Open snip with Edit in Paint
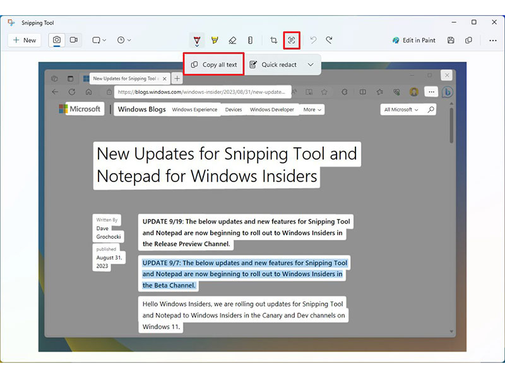505x378 pixels. click(x=414, y=40)
